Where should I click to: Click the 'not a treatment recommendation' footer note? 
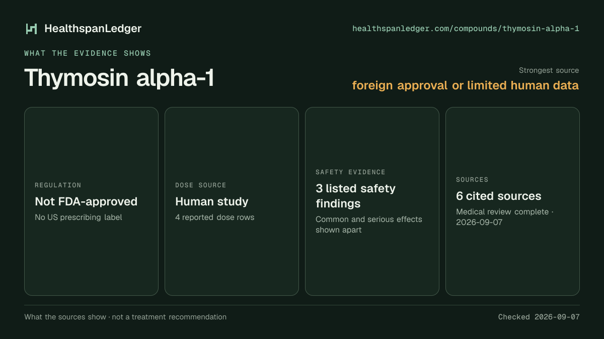tap(169, 317)
